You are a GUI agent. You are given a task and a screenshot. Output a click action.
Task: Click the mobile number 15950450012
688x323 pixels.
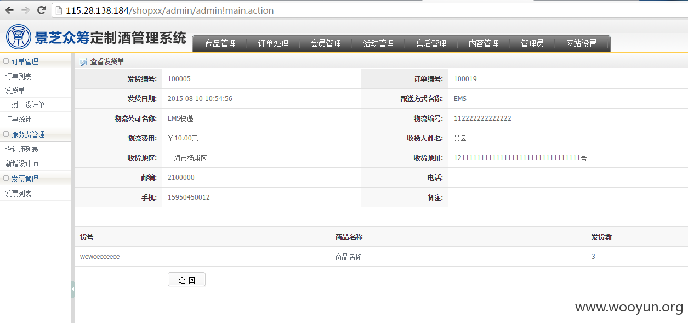tap(189, 197)
